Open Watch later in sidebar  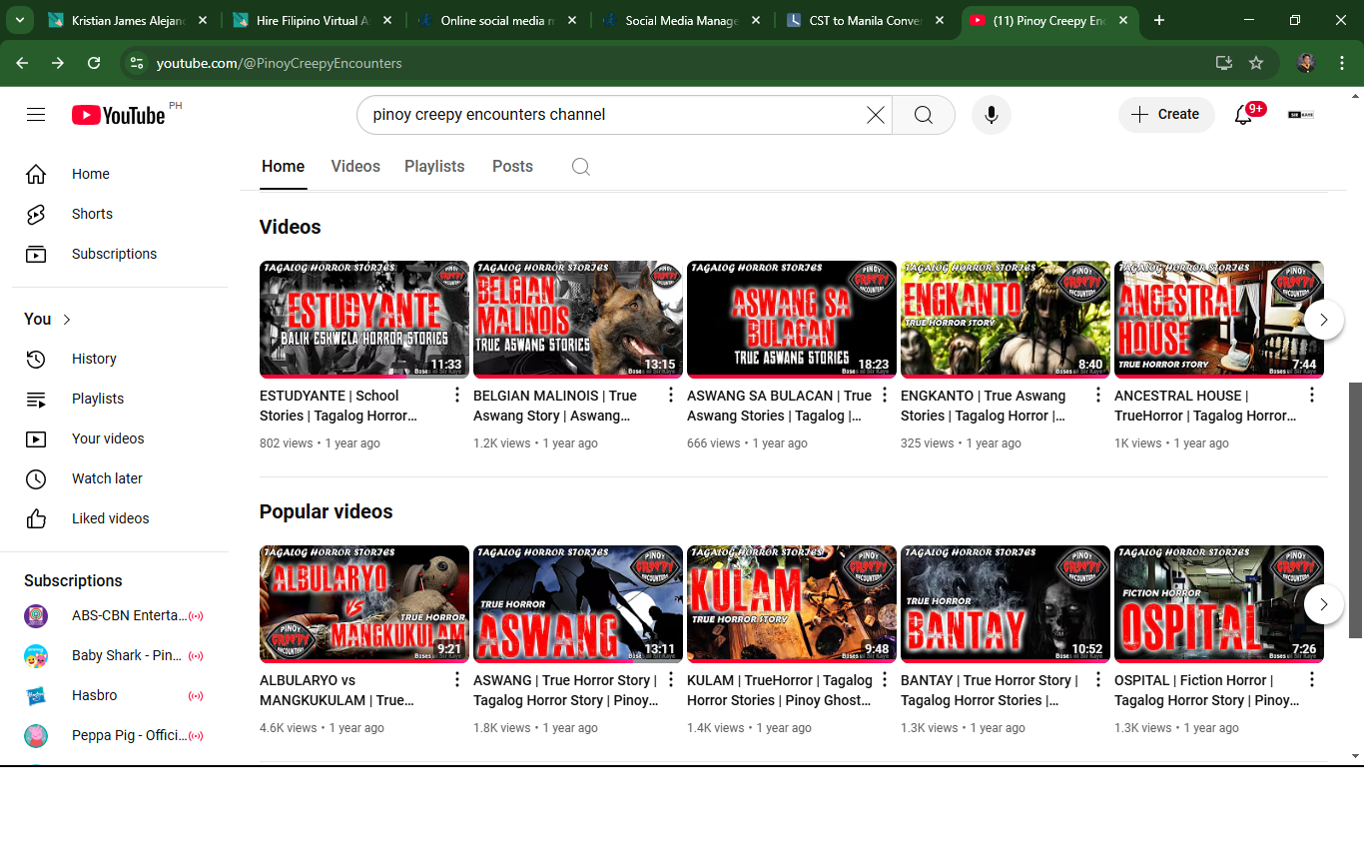point(120,478)
